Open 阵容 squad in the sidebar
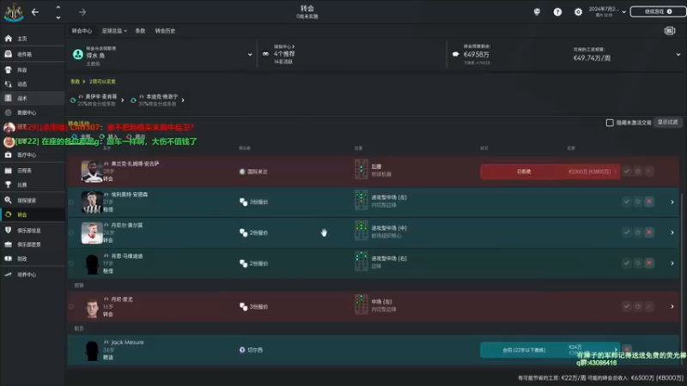 coord(33,70)
